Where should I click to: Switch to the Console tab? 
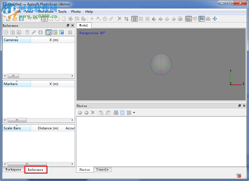102,169
